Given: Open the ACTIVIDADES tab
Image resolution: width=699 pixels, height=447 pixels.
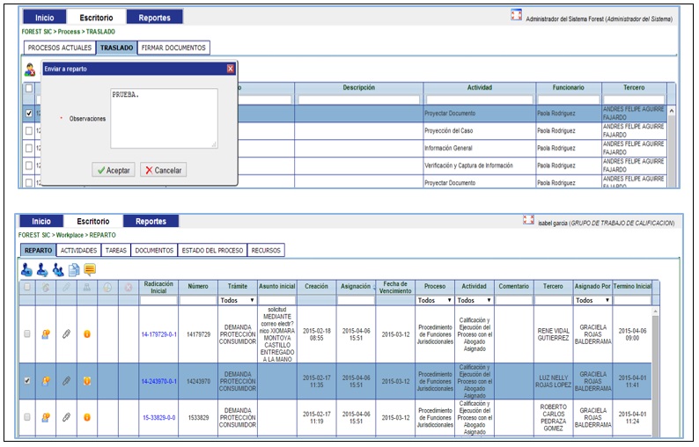Looking at the screenshot, I should click(x=79, y=251).
